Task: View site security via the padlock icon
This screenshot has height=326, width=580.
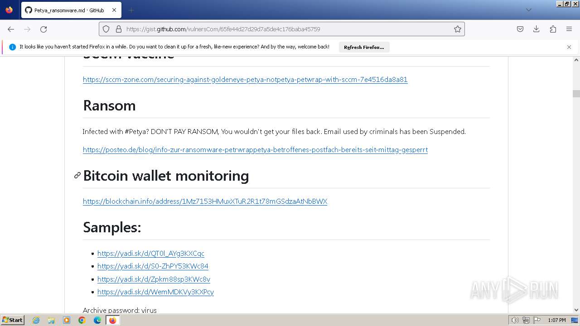Action: point(119,29)
